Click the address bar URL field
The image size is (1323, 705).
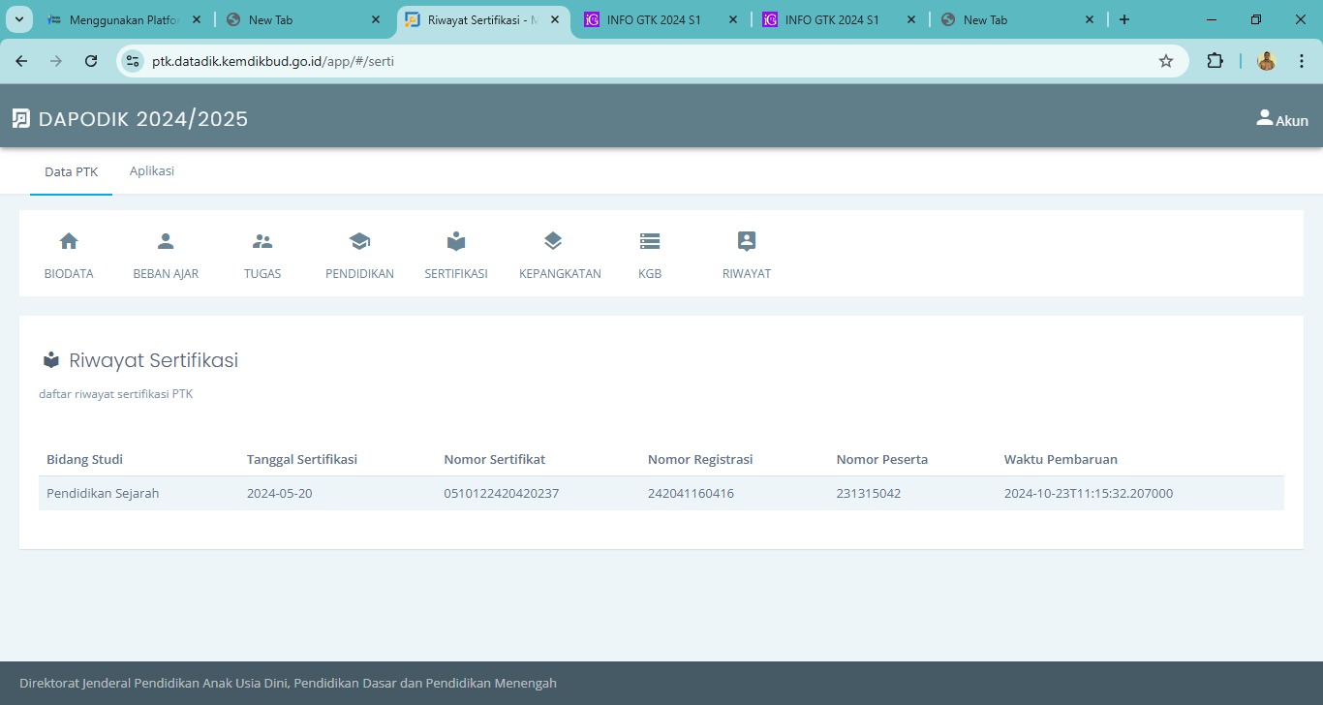tap(639, 61)
